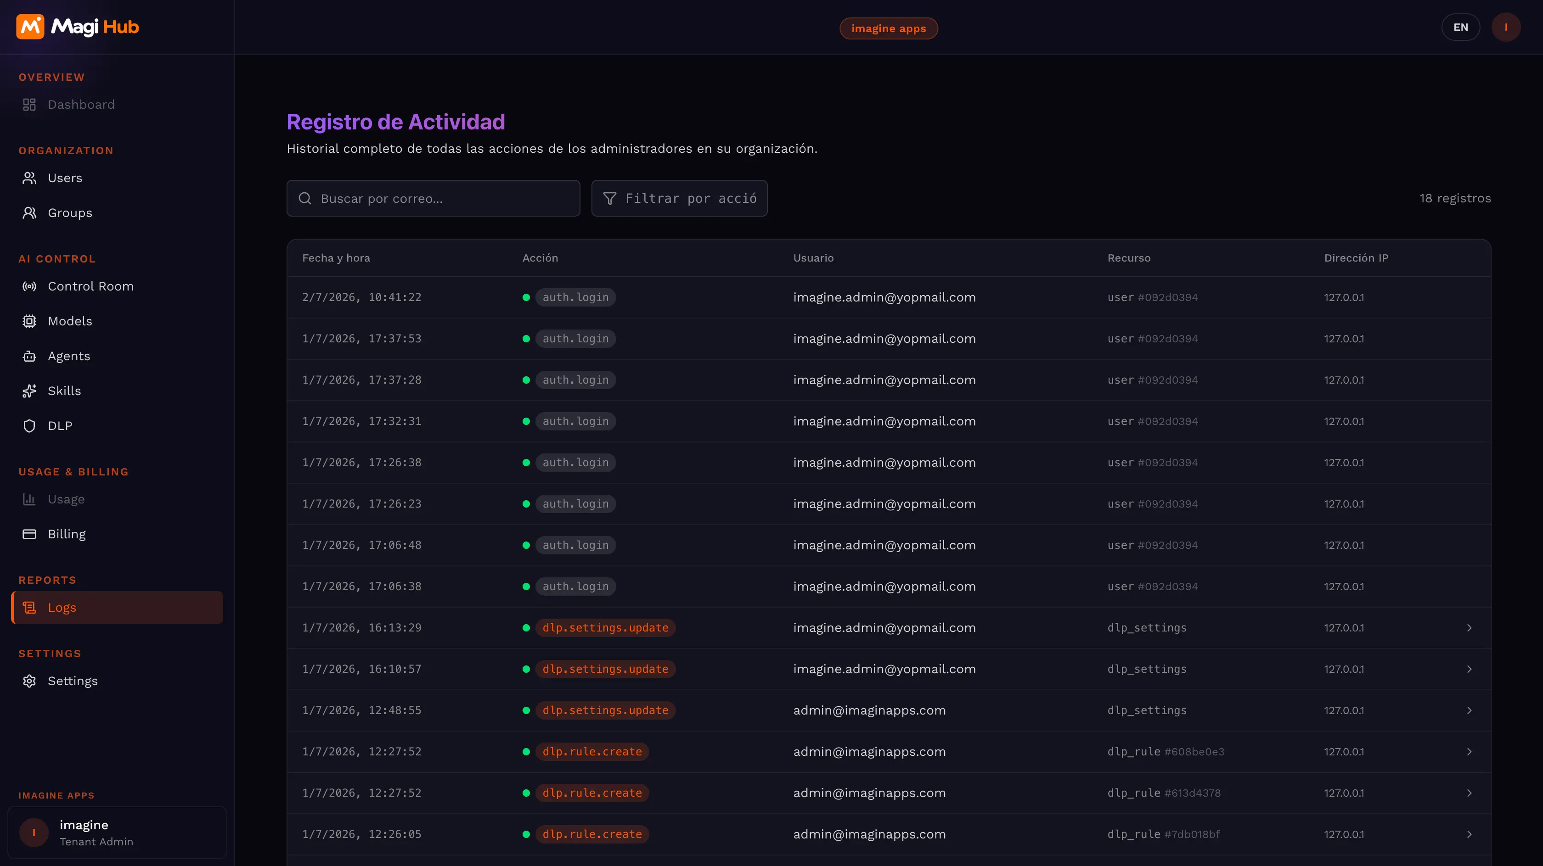Click the Agents robot icon
The height and width of the screenshot is (866, 1543).
tap(29, 356)
